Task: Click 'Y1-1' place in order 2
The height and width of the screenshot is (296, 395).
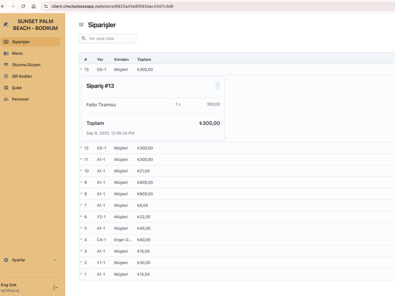Action: [x=101, y=263]
